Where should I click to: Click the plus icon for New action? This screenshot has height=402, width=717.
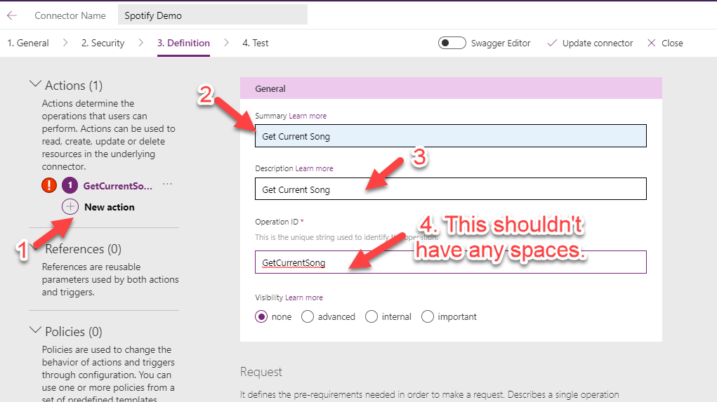70,207
